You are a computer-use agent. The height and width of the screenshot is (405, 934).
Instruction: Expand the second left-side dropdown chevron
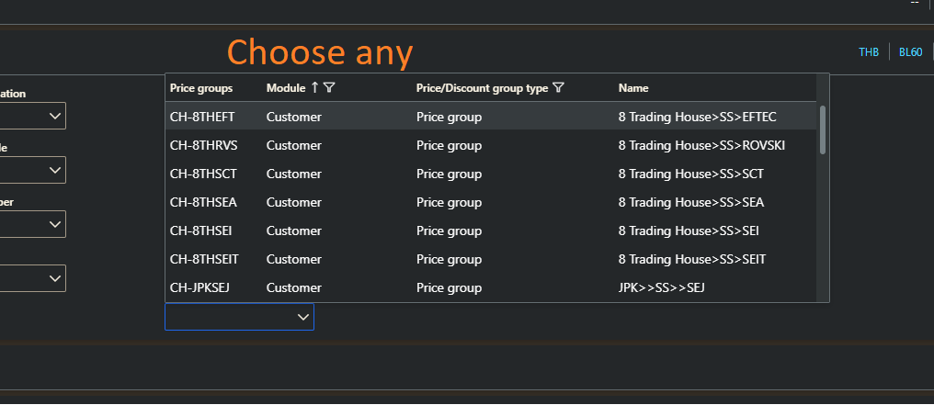pyautogui.click(x=55, y=170)
